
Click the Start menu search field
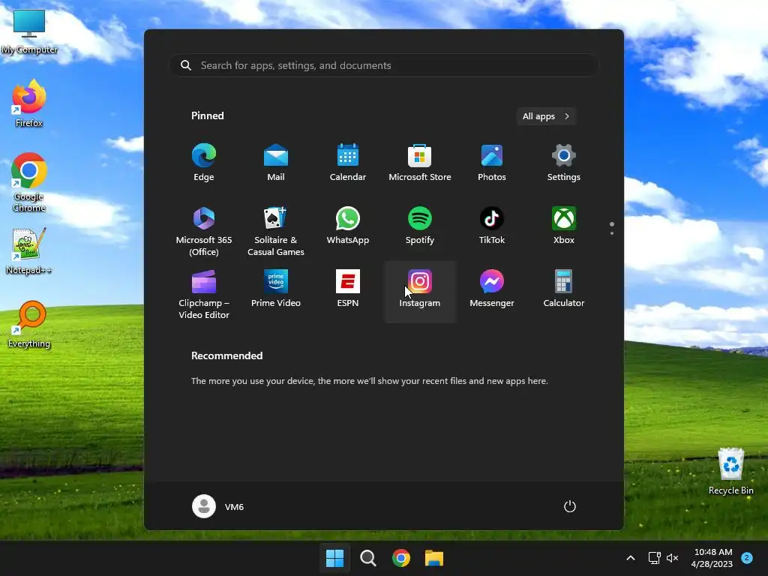(x=384, y=65)
